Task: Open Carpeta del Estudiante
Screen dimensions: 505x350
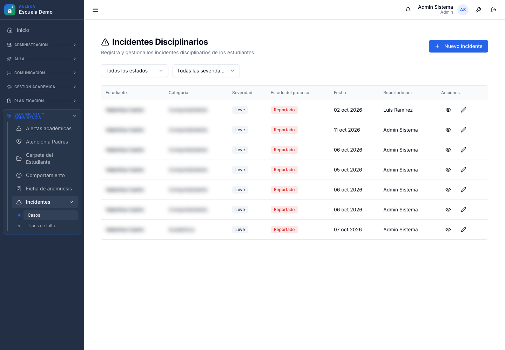Action: pyautogui.click(x=45, y=159)
